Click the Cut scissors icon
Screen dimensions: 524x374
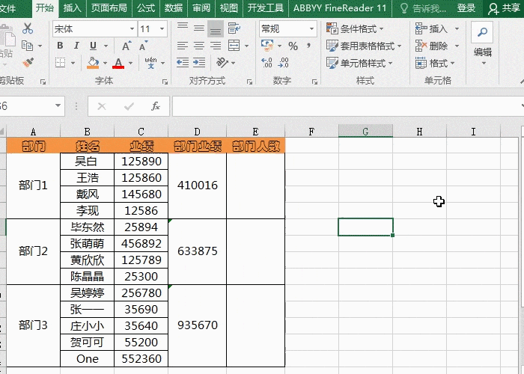(28, 28)
